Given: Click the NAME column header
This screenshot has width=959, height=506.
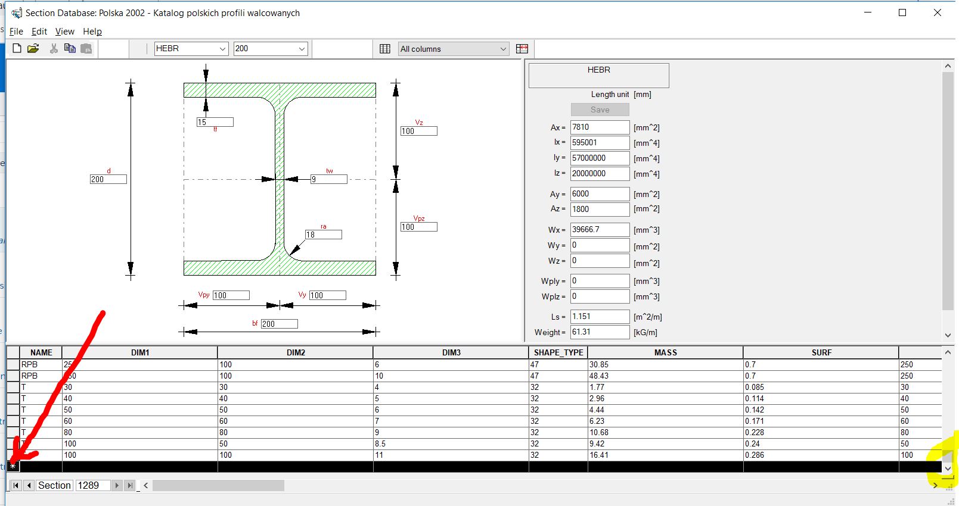Looking at the screenshot, I should coord(41,352).
